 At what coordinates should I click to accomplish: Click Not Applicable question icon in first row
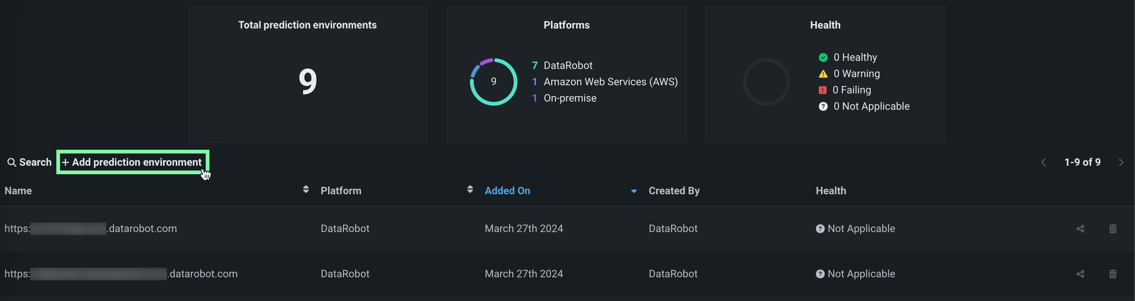click(x=820, y=229)
